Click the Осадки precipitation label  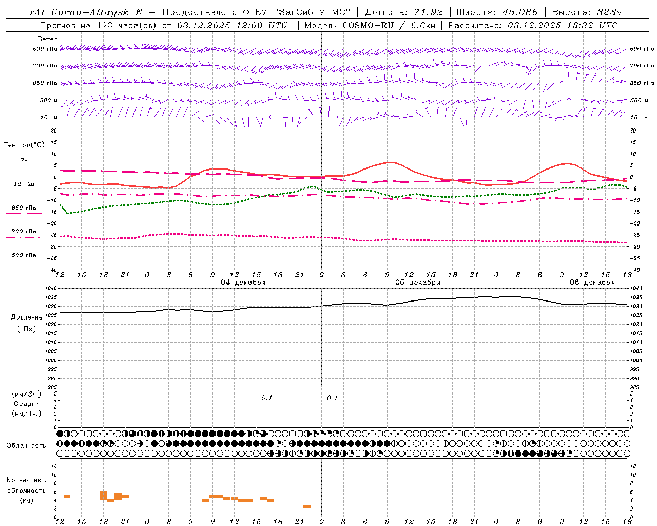pos(26,404)
